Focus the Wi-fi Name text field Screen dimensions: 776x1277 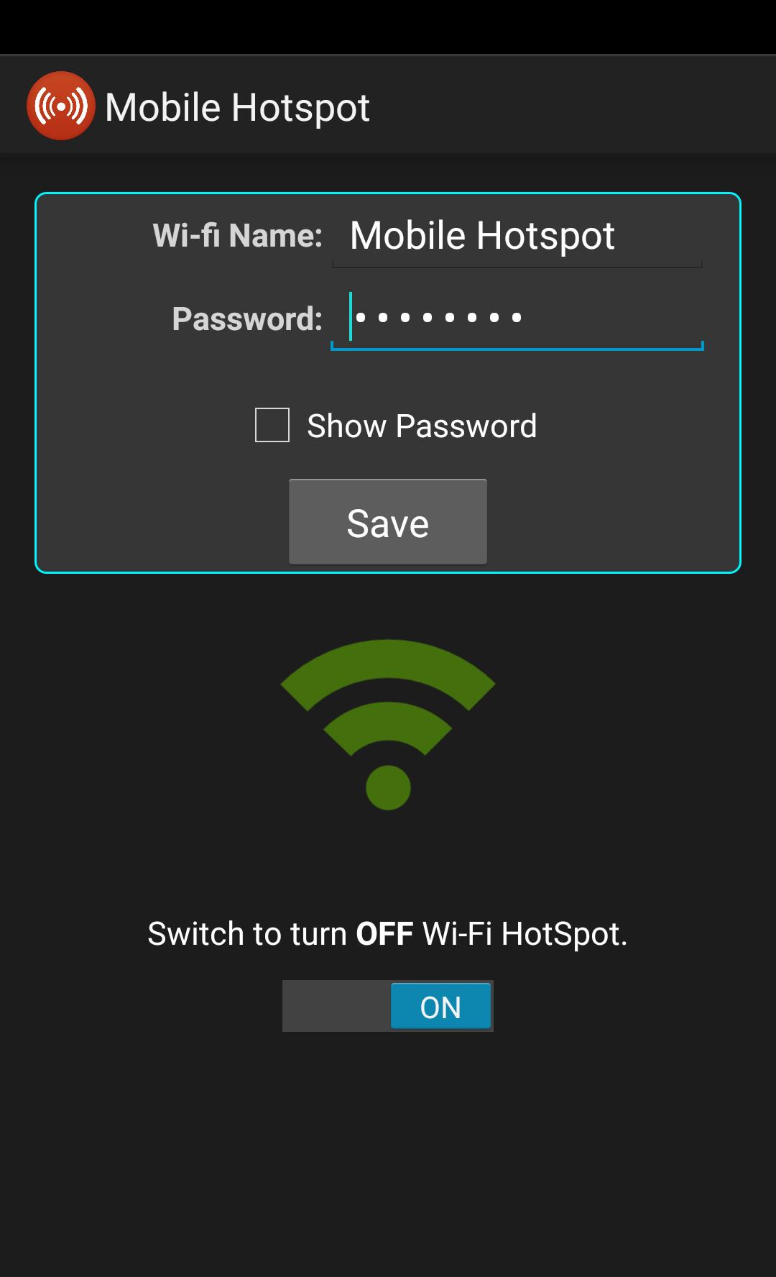pyautogui.click(x=517, y=236)
